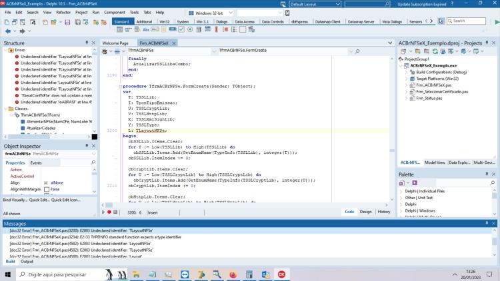Click the Projects panel refresh sync icon

[x=435, y=51]
